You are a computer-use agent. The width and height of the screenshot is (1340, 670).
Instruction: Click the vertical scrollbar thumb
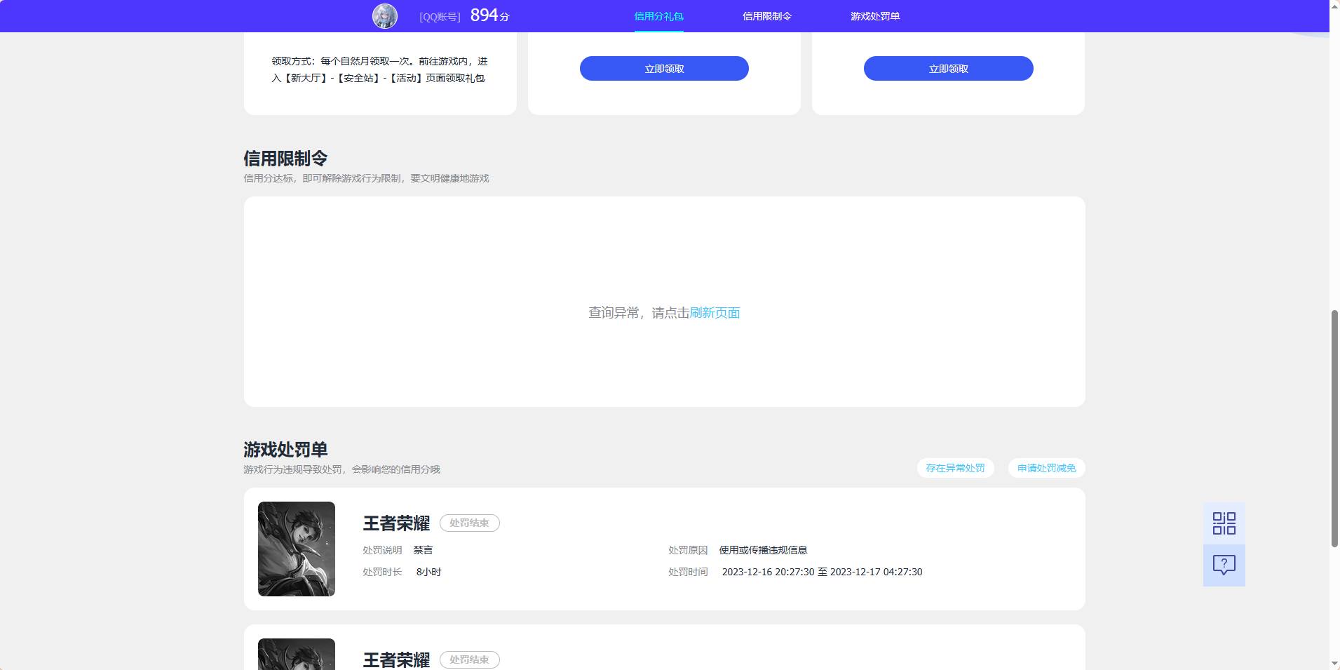tap(1334, 428)
